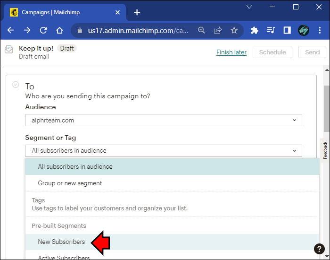Open the Chrome three-dot menu

click(320, 30)
